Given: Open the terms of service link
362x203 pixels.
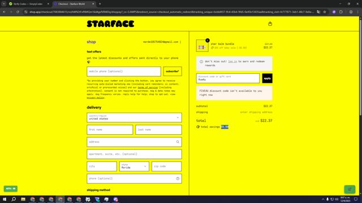Looking at the screenshot, I should coord(148,87).
